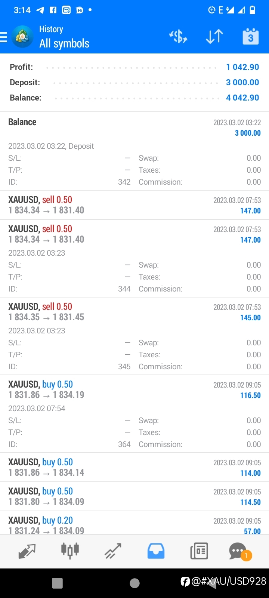The height and width of the screenshot is (598, 269).
Task: Tap the Android home circle button
Action: point(134,583)
